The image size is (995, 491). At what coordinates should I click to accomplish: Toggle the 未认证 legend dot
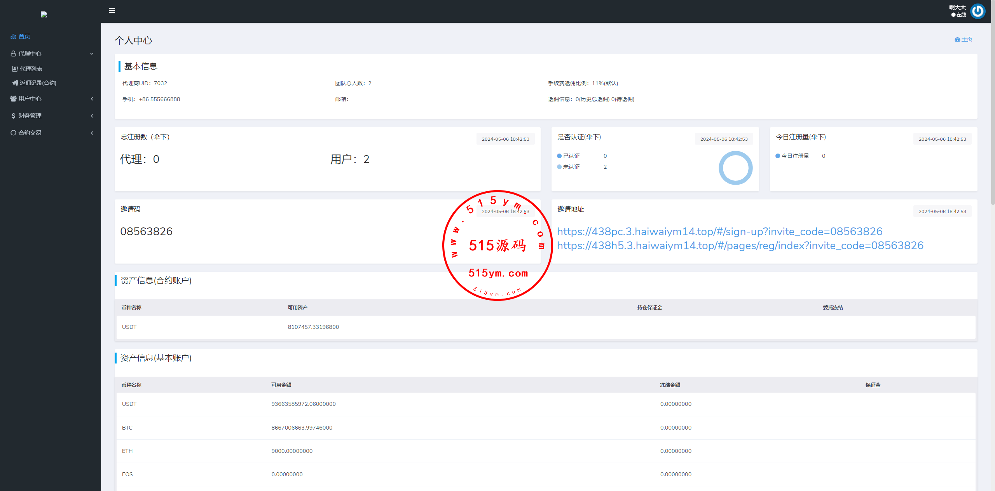pos(559,167)
